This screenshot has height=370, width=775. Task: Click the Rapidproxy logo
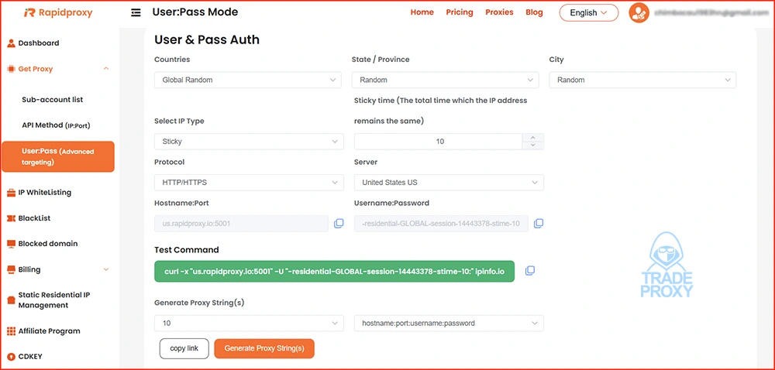(x=58, y=12)
